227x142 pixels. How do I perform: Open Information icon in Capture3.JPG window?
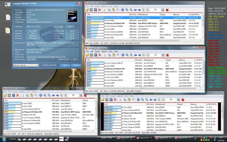[41, 95]
